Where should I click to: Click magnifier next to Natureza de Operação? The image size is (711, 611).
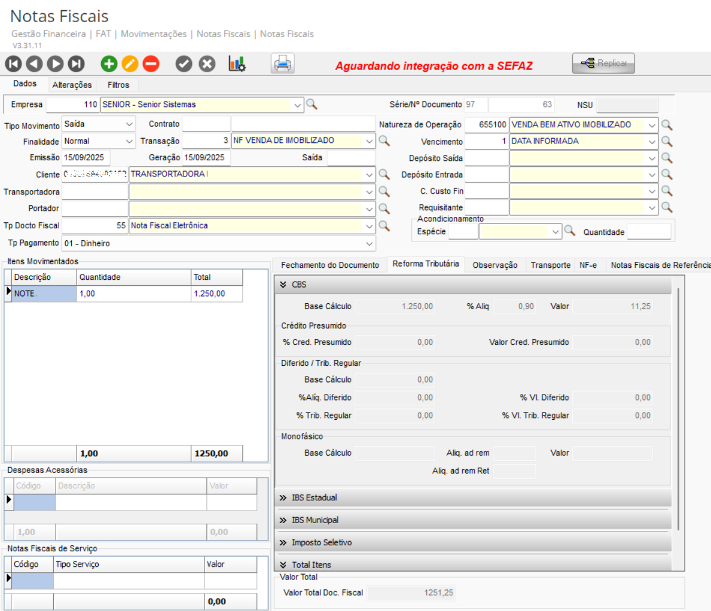pos(667,125)
